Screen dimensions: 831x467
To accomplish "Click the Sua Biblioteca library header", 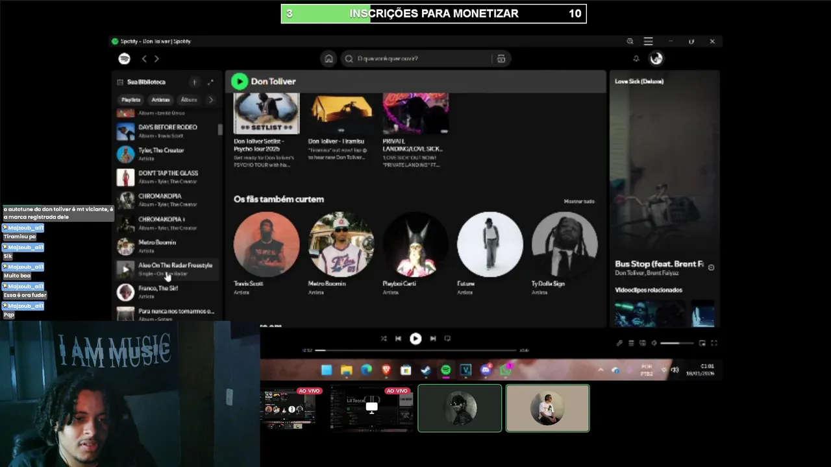I will (141, 82).
